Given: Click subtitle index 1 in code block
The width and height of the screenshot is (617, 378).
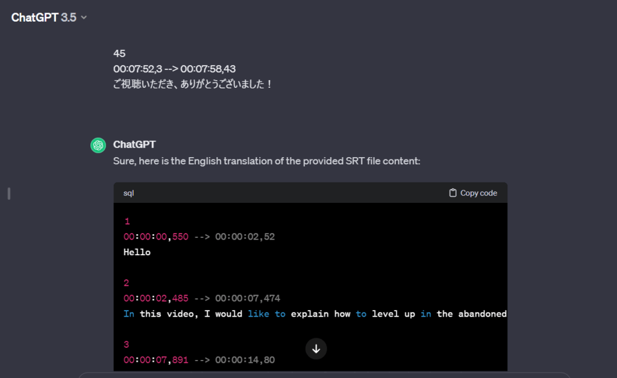Looking at the screenshot, I should pos(127,222).
